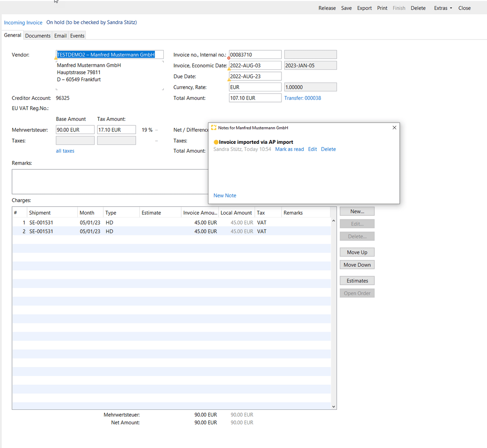The height and width of the screenshot is (448, 487).
Task: Click the Incoming Invoice link
Action: click(x=23, y=23)
